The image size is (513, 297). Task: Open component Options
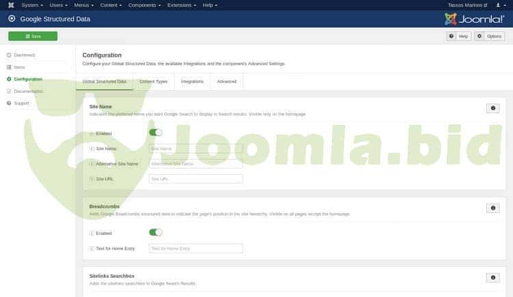point(490,36)
